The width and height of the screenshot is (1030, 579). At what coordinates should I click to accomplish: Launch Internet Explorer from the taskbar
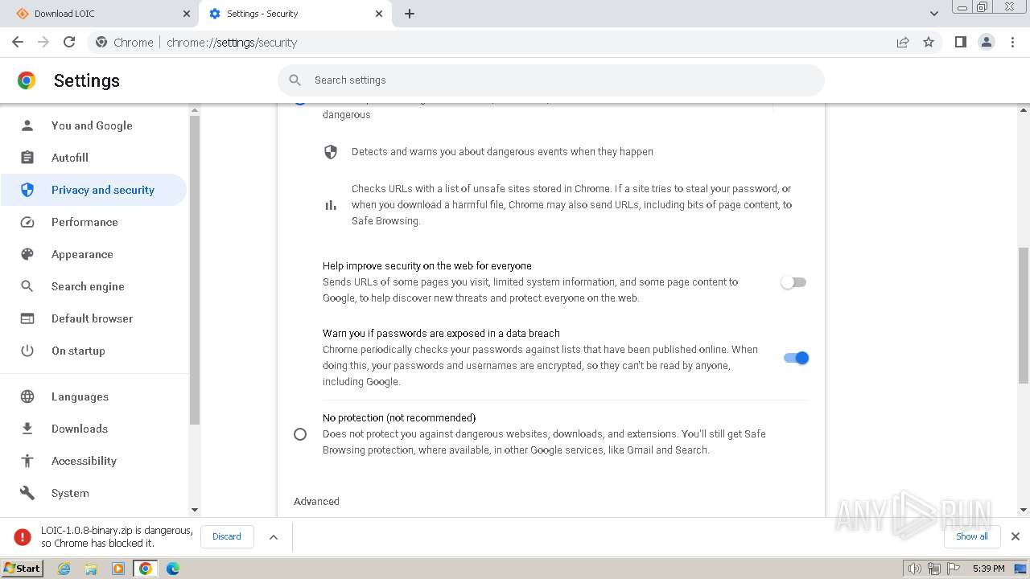click(x=64, y=569)
